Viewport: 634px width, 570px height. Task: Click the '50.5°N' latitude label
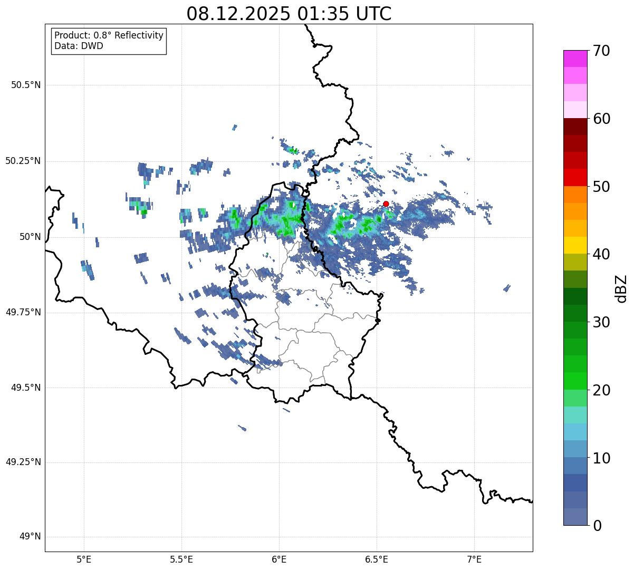click(26, 85)
